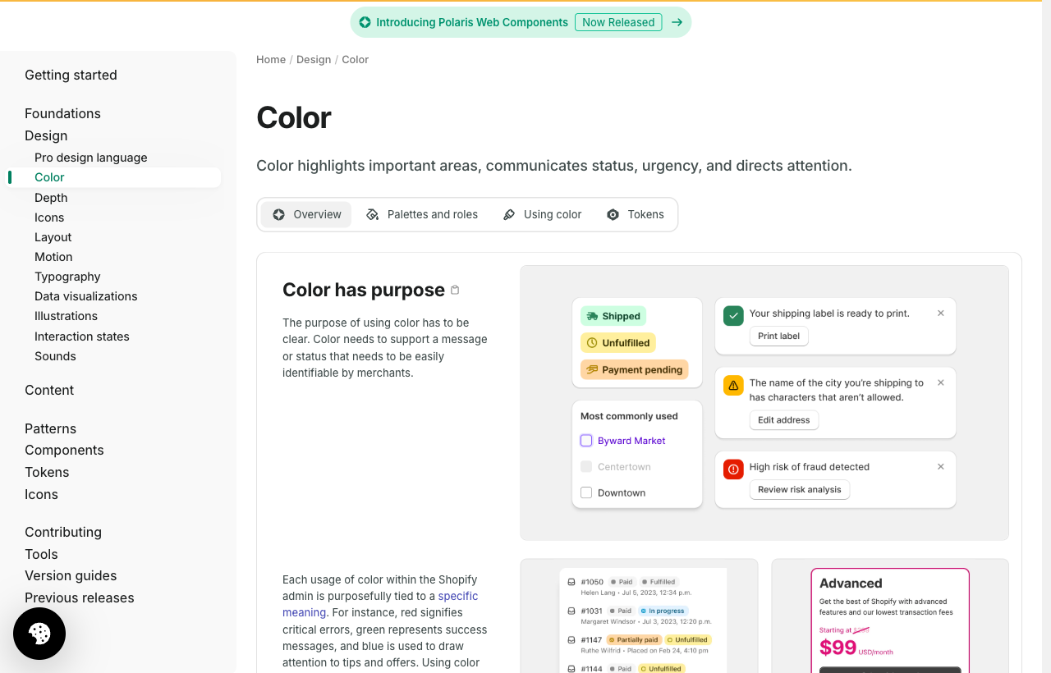Click the Polaris plus icon in banner

coord(365,22)
